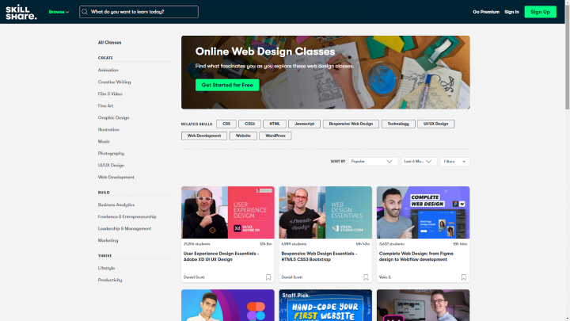Select the CSS related skill tag
570x321 pixels.
tap(226, 124)
